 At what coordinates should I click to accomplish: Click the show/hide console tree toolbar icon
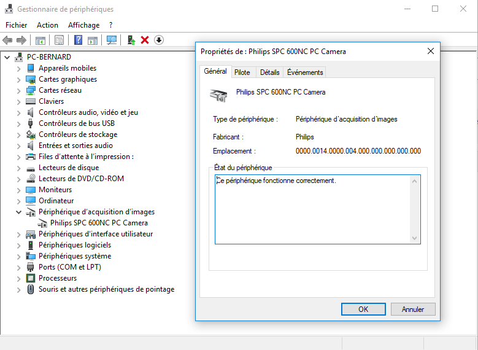click(x=40, y=40)
